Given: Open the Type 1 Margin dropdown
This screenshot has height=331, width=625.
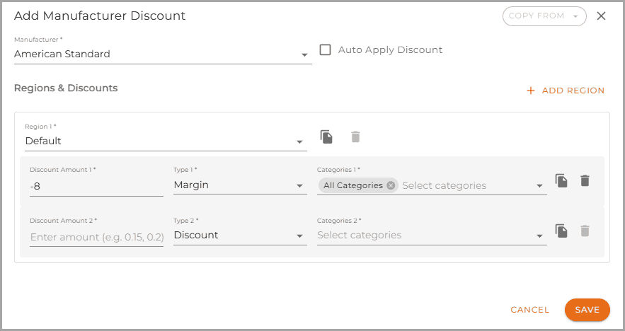Looking at the screenshot, I should 241,185.
